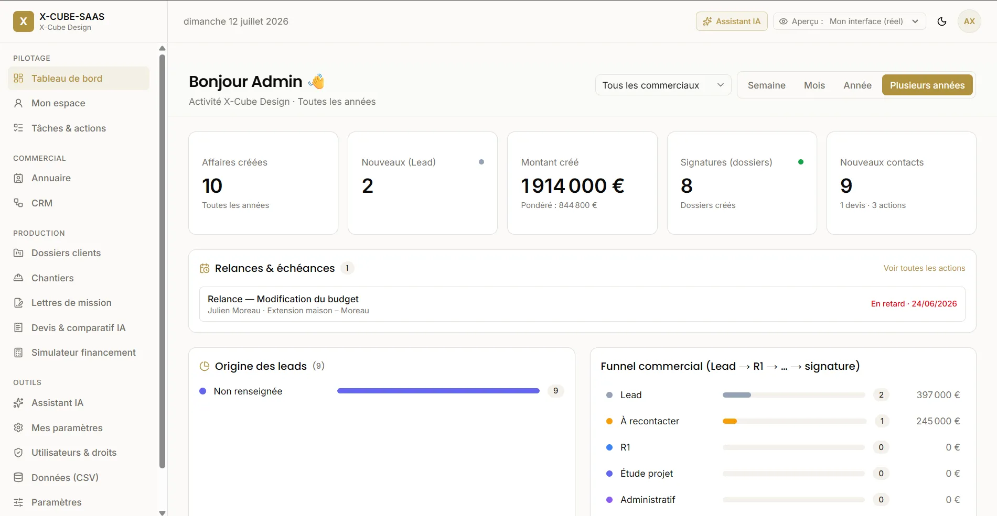This screenshot has height=516, width=997.
Task: Click the Devis & comparatif IA icon
Action: (x=18, y=327)
